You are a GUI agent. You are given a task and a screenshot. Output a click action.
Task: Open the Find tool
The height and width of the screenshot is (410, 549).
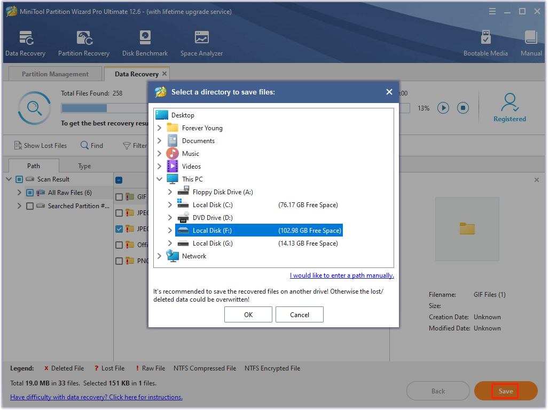[92, 145]
